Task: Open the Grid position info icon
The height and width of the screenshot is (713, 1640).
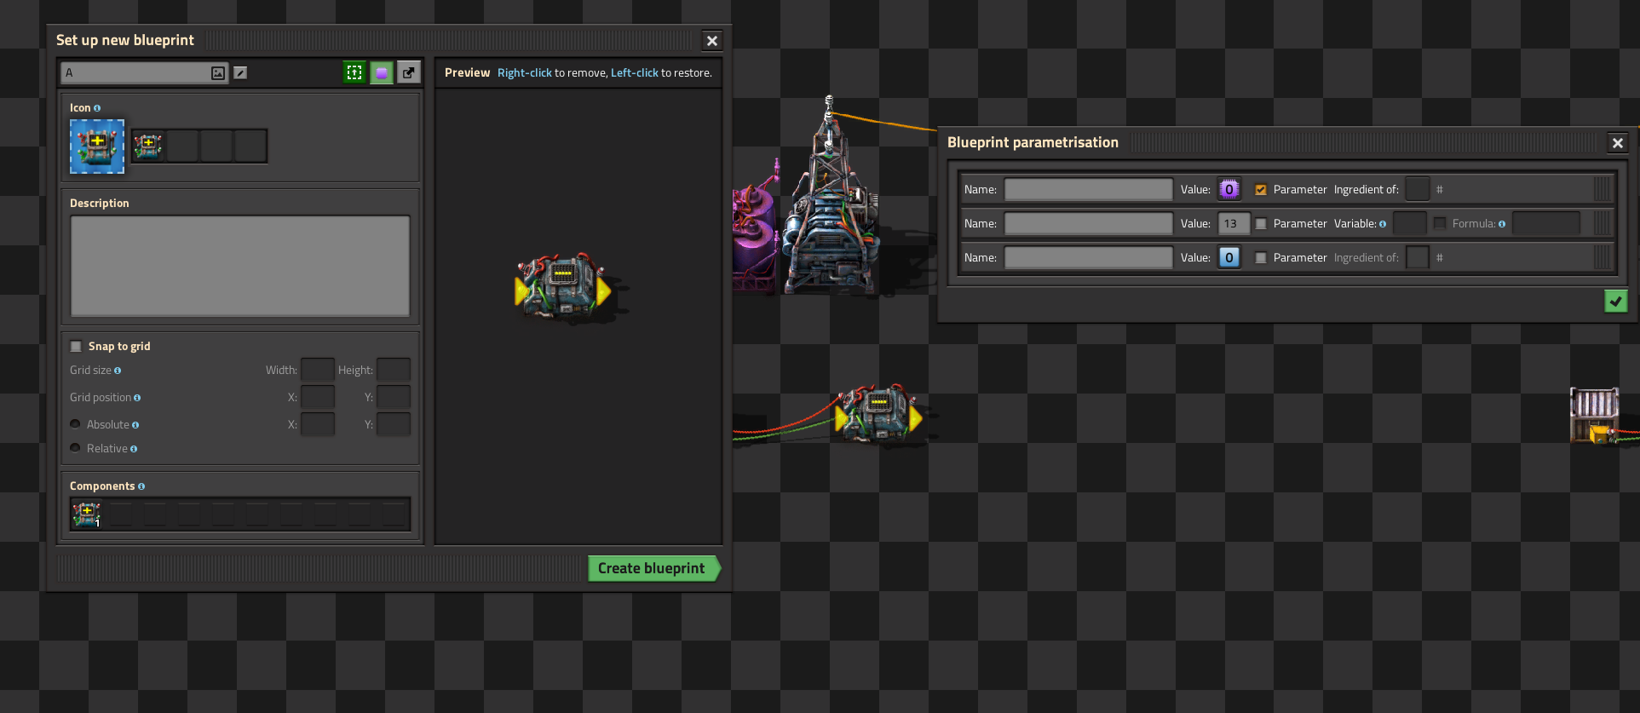Action: click(137, 398)
